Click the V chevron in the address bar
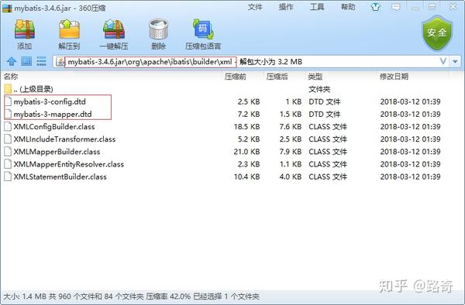 [443, 61]
